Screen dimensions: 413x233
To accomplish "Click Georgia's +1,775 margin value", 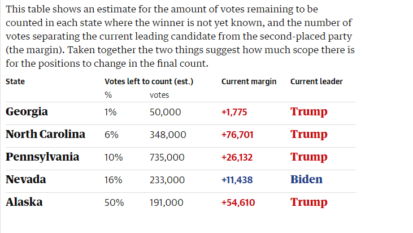I will coord(234,112).
